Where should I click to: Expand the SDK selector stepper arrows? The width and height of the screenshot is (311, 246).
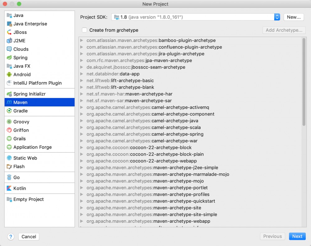point(277,17)
